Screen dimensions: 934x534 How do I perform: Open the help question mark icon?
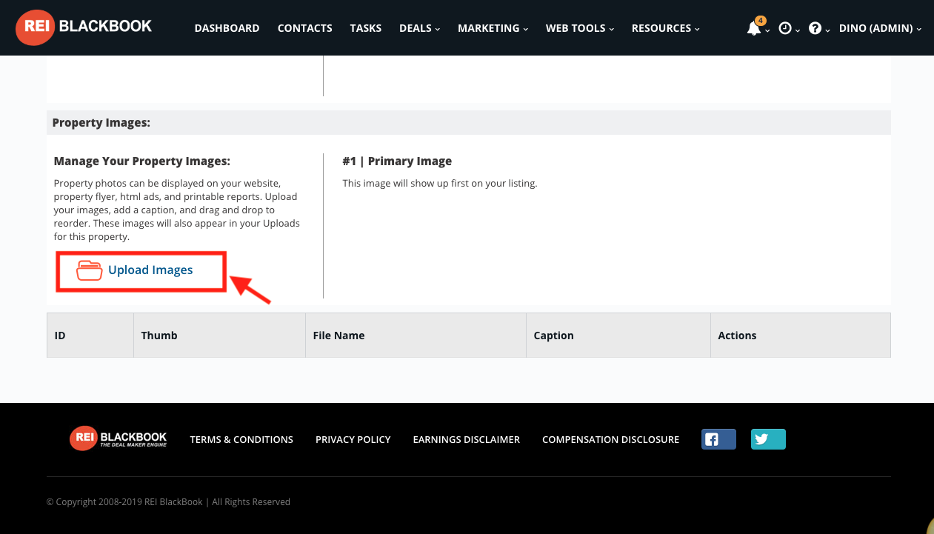pos(815,28)
